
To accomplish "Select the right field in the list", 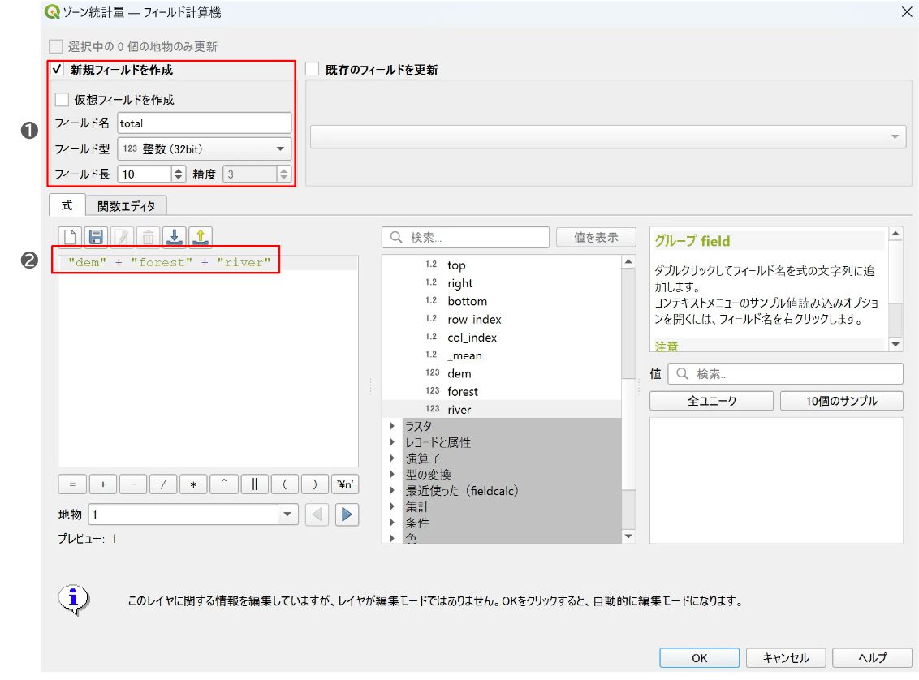I will tap(459, 283).
